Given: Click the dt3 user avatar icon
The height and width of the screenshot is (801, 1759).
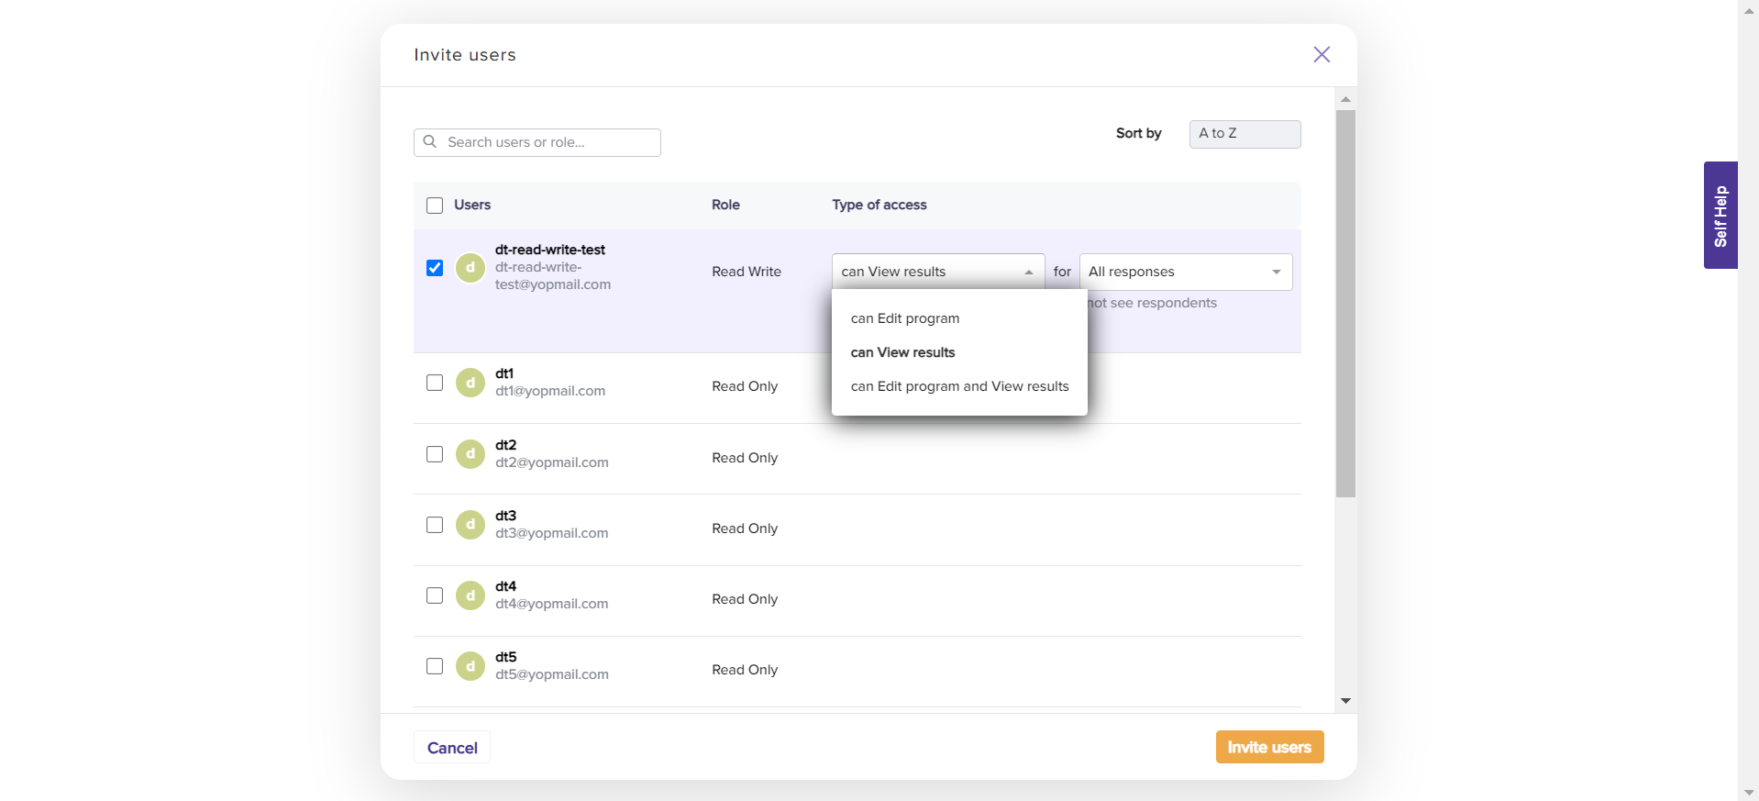Looking at the screenshot, I should click(470, 525).
